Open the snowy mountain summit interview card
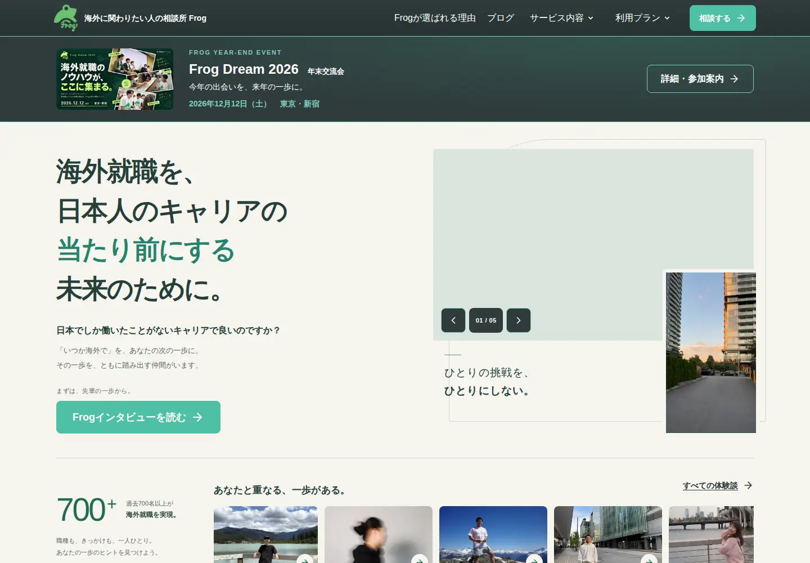The width and height of the screenshot is (810, 563). (493, 534)
